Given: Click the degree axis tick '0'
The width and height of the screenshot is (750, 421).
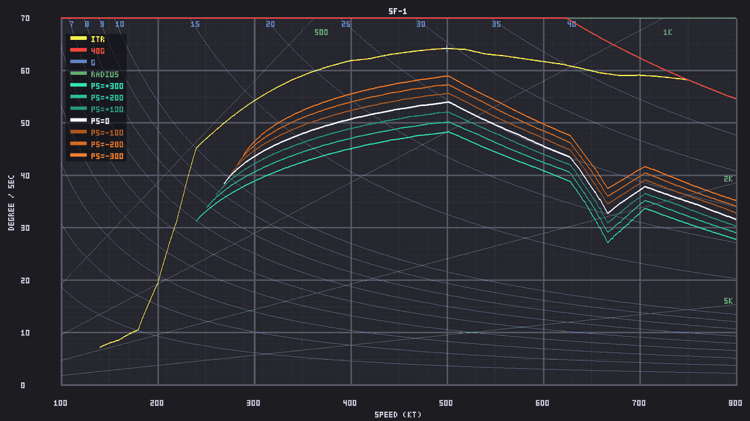Looking at the screenshot, I should [x=22, y=385].
